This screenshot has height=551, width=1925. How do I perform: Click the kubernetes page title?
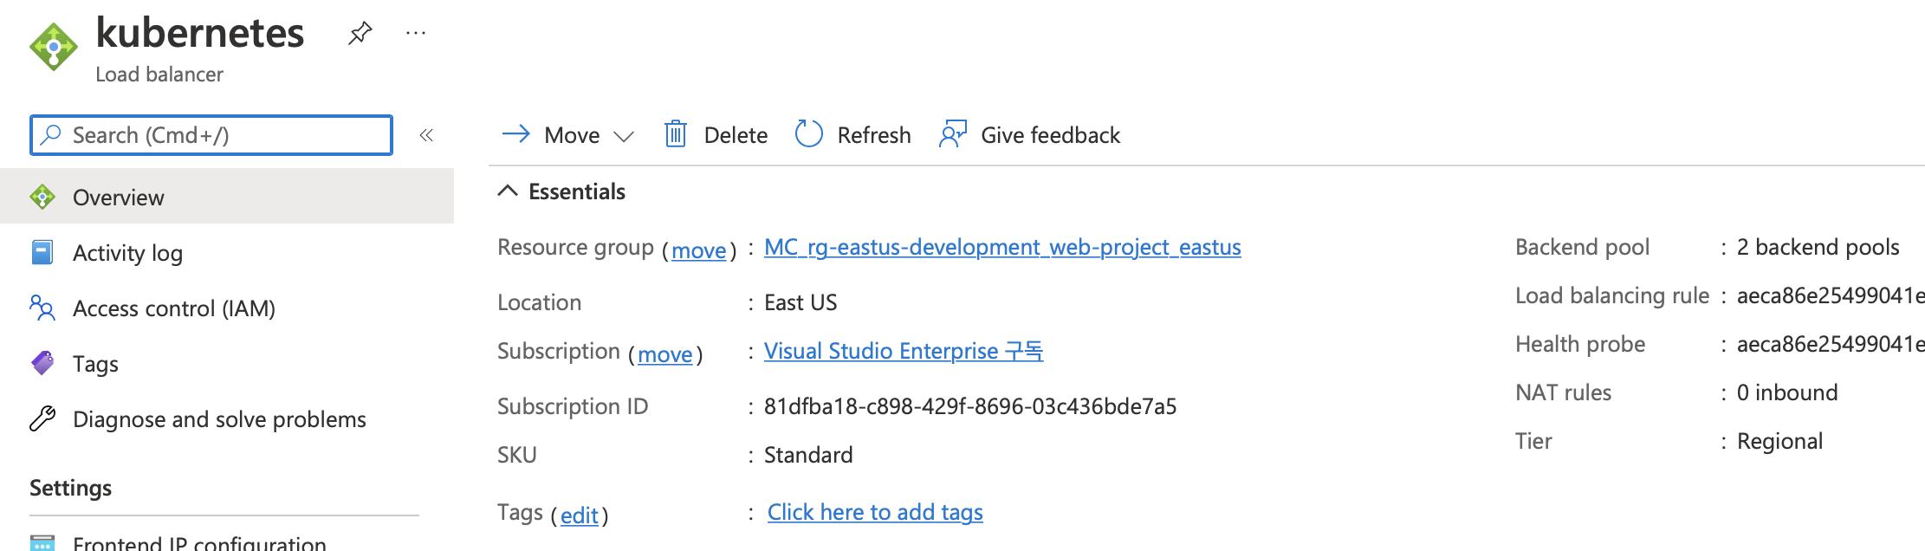pos(199,33)
